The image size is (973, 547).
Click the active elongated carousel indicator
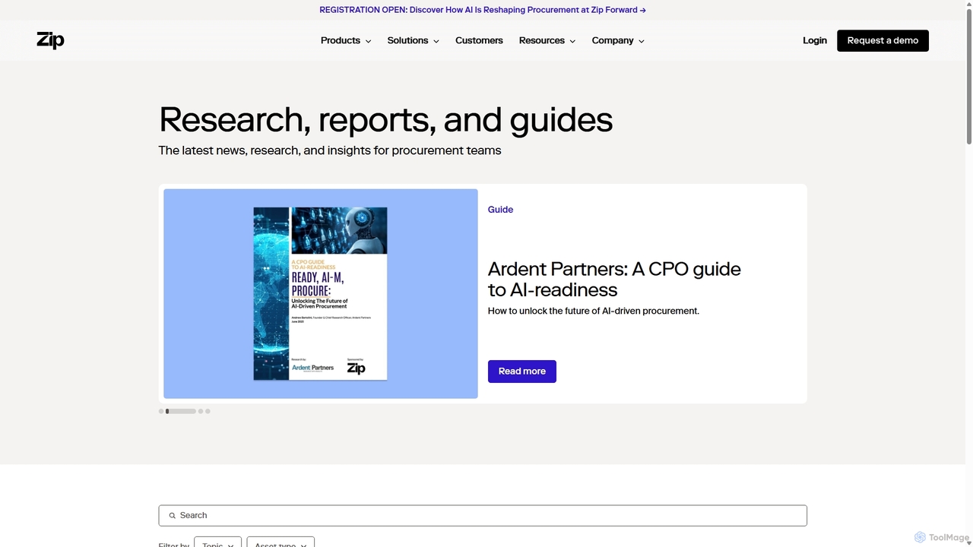[x=181, y=411]
